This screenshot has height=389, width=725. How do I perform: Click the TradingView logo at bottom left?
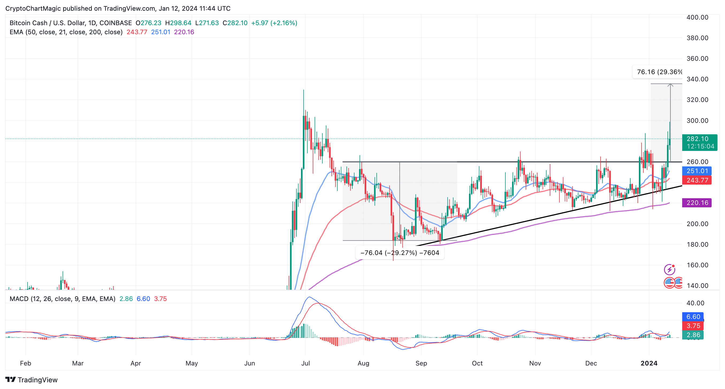31,379
